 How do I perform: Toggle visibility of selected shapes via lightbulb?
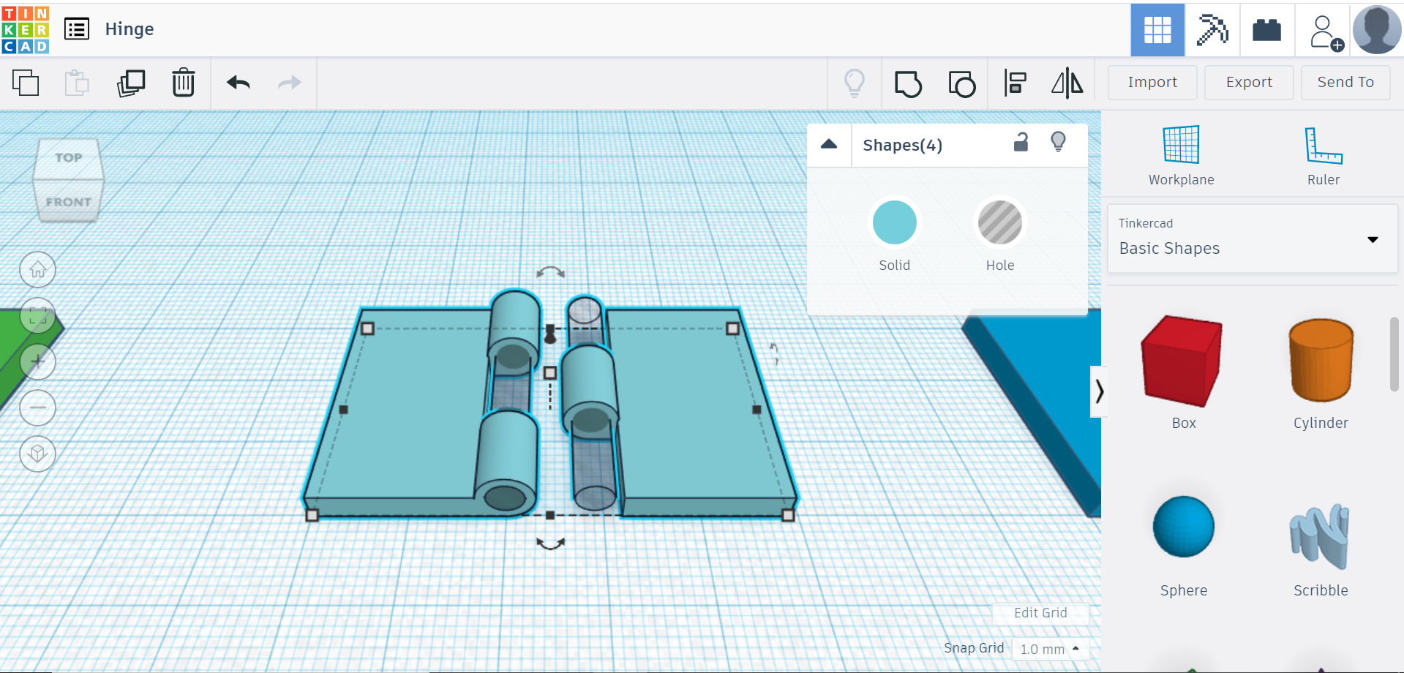1058,142
